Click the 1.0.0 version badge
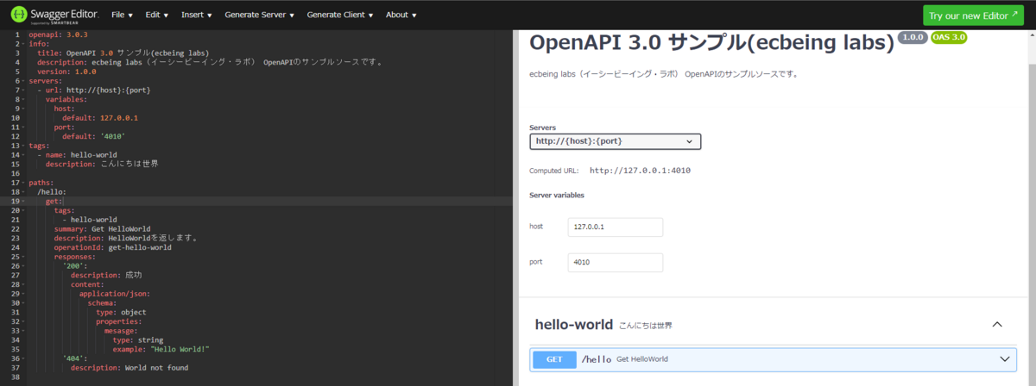This screenshot has width=1036, height=386. 913,38
